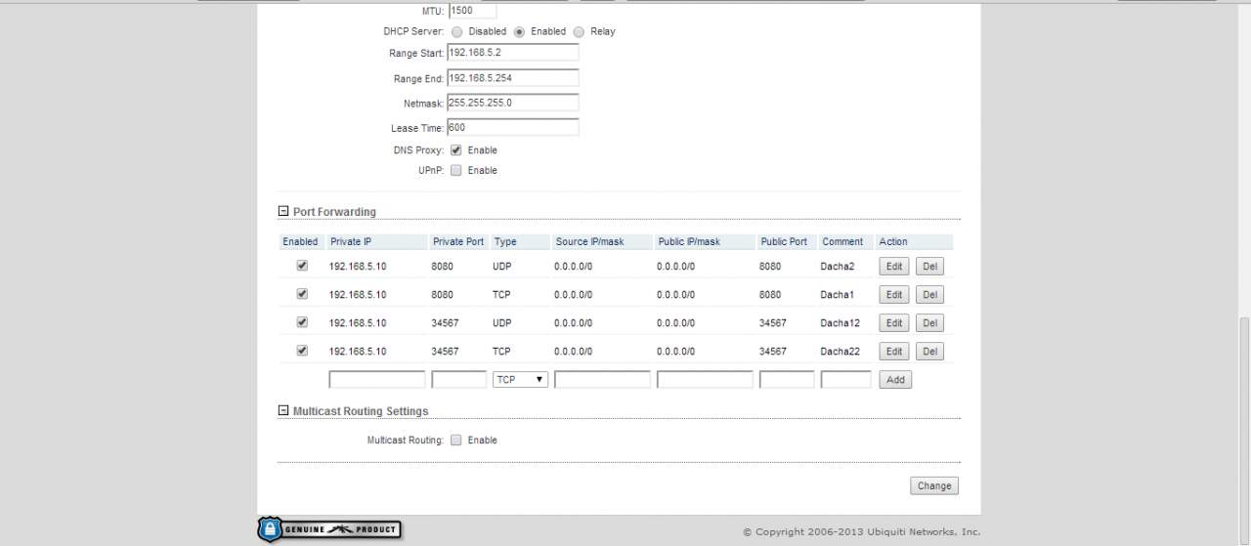Click the new rule Comment field
1251x546 pixels.
pos(845,380)
